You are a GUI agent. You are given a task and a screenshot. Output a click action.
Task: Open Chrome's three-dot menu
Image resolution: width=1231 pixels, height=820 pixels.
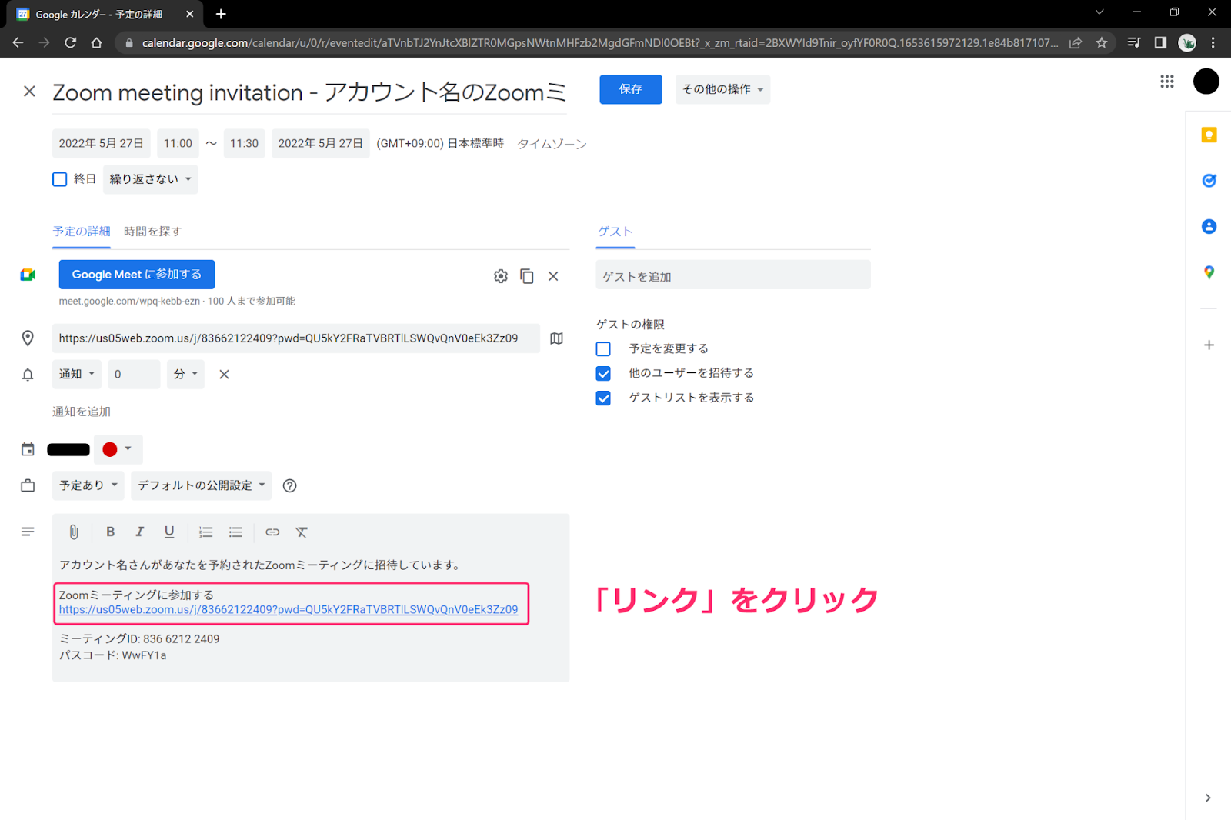pyautogui.click(x=1213, y=43)
